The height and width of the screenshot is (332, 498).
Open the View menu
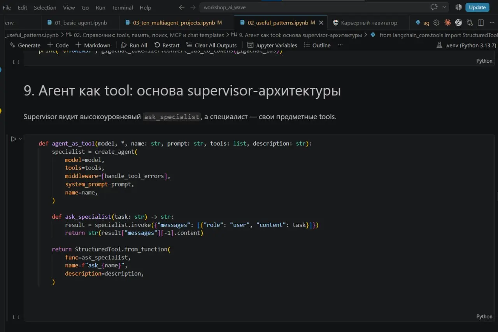[x=69, y=7]
